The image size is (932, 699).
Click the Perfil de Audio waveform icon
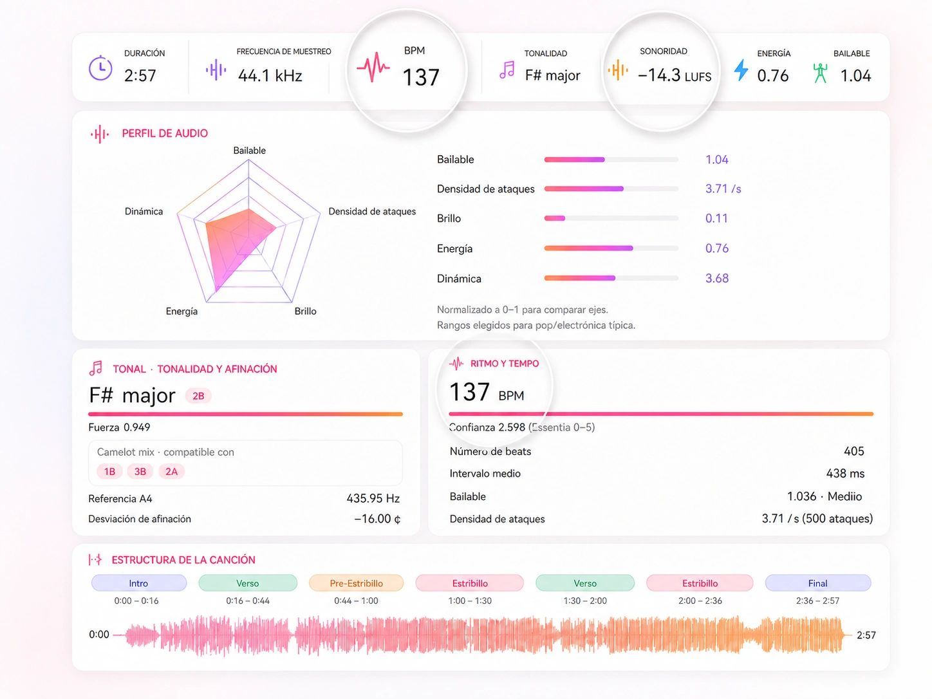[100, 134]
